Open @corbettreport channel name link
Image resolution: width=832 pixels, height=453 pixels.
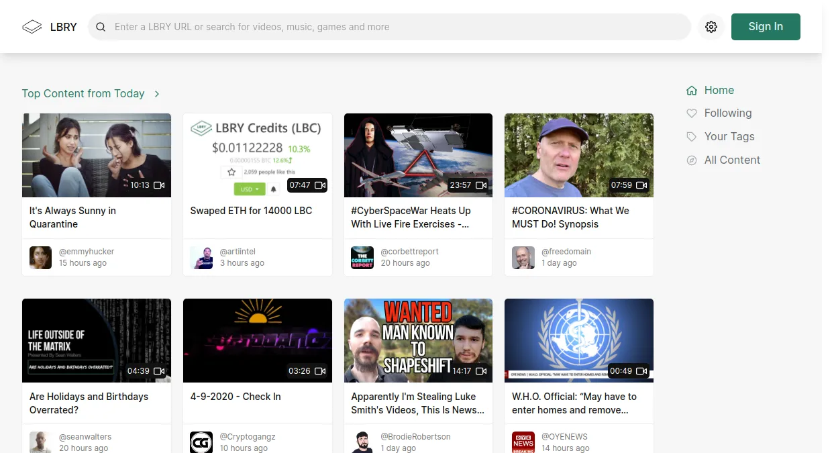[x=409, y=252]
